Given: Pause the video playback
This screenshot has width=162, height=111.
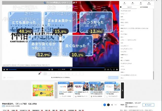Looking at the screenshot, I should (x=4, y=70).
